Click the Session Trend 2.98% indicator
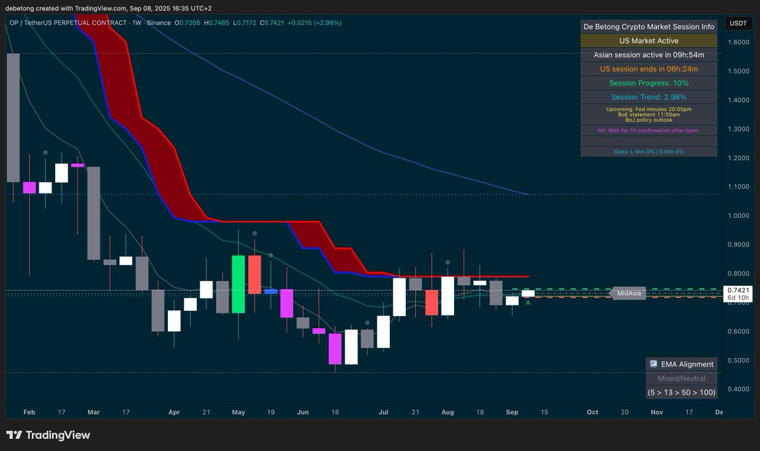The width and height of the screenshot is (760, 451). click(x=648, y=97)
